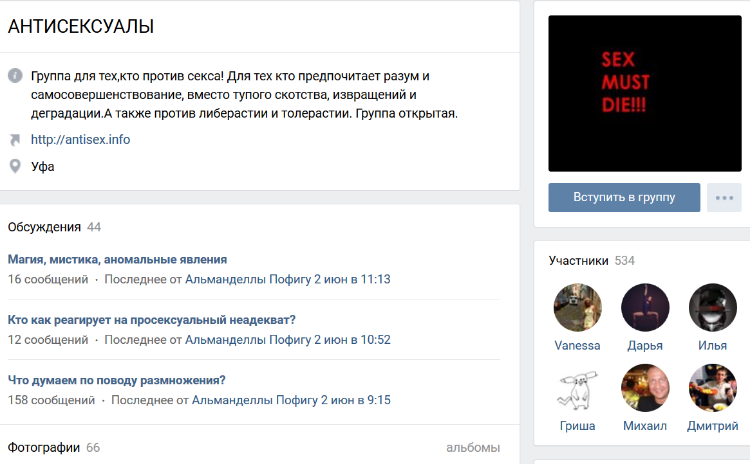Click the info icon beside group description
Viewport: 750px width, 464px height.
[x=15, y=76]
